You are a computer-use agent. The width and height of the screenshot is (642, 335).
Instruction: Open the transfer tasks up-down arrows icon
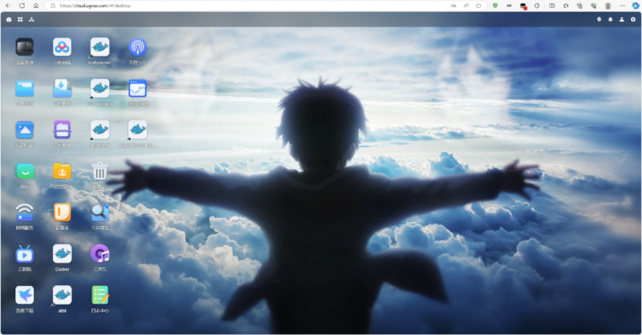[599, 19]
